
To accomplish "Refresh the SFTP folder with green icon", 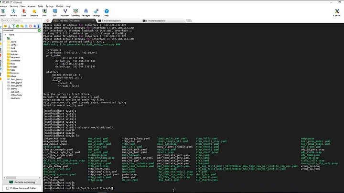I will (18, 26).
